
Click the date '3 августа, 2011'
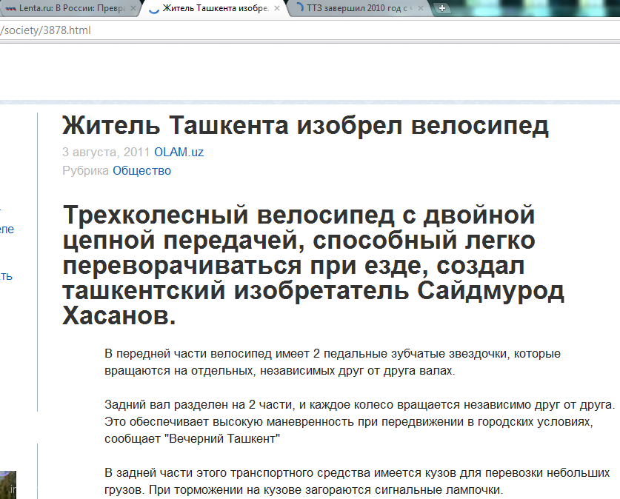pyautogui.click(x=106, y=153)
